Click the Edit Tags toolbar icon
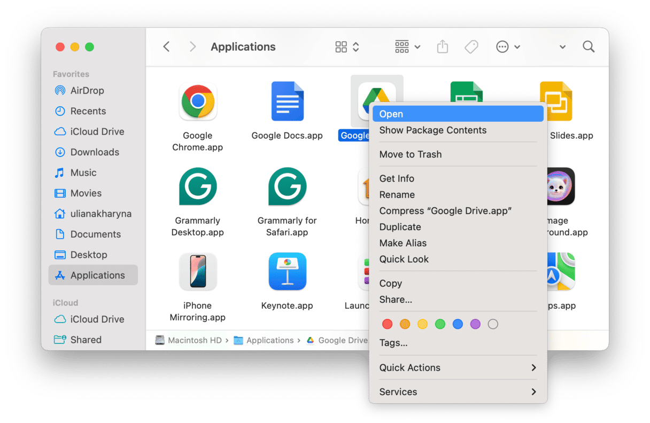 (x=471, y=47)
